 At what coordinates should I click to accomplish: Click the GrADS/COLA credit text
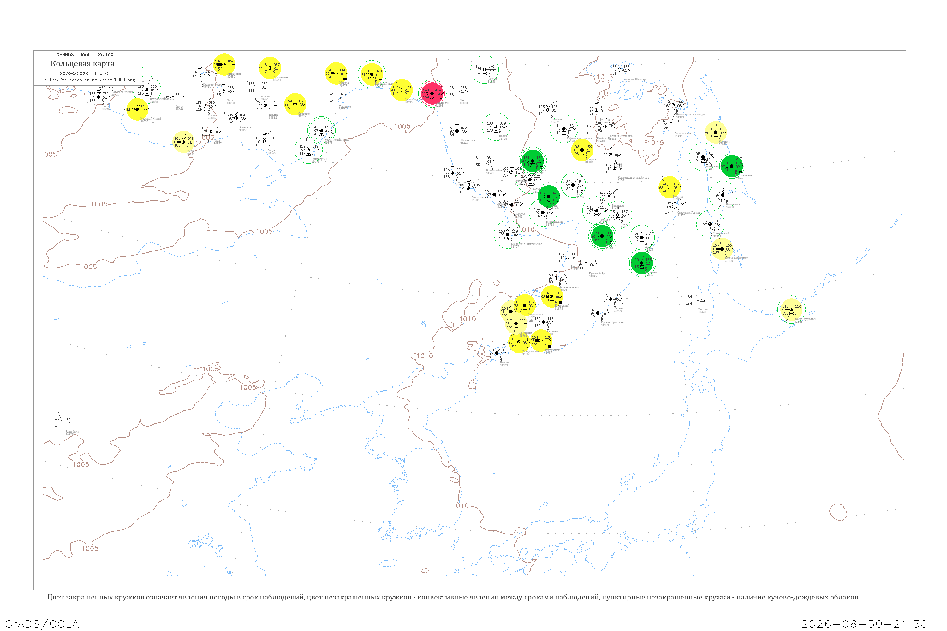[x=42, y=624]
